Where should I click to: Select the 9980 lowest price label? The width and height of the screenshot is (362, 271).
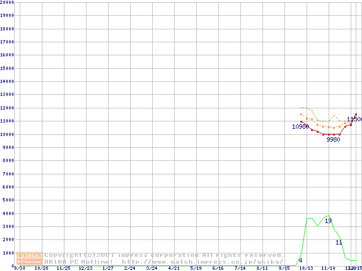click(333, 139)
